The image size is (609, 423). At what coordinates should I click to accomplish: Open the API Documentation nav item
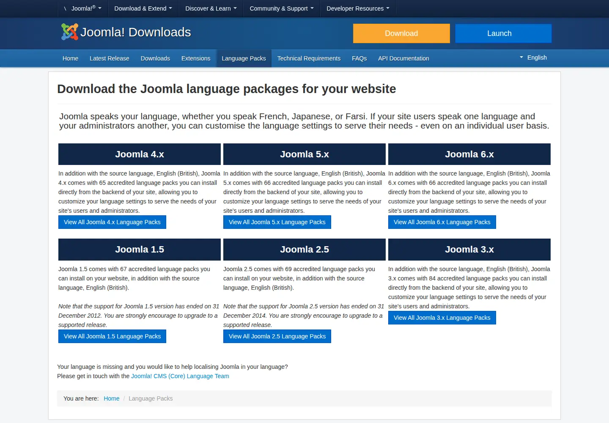pyautogui.click(x=403, y=58)
